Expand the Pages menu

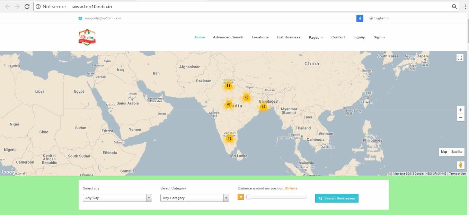[x=316, y=37]
